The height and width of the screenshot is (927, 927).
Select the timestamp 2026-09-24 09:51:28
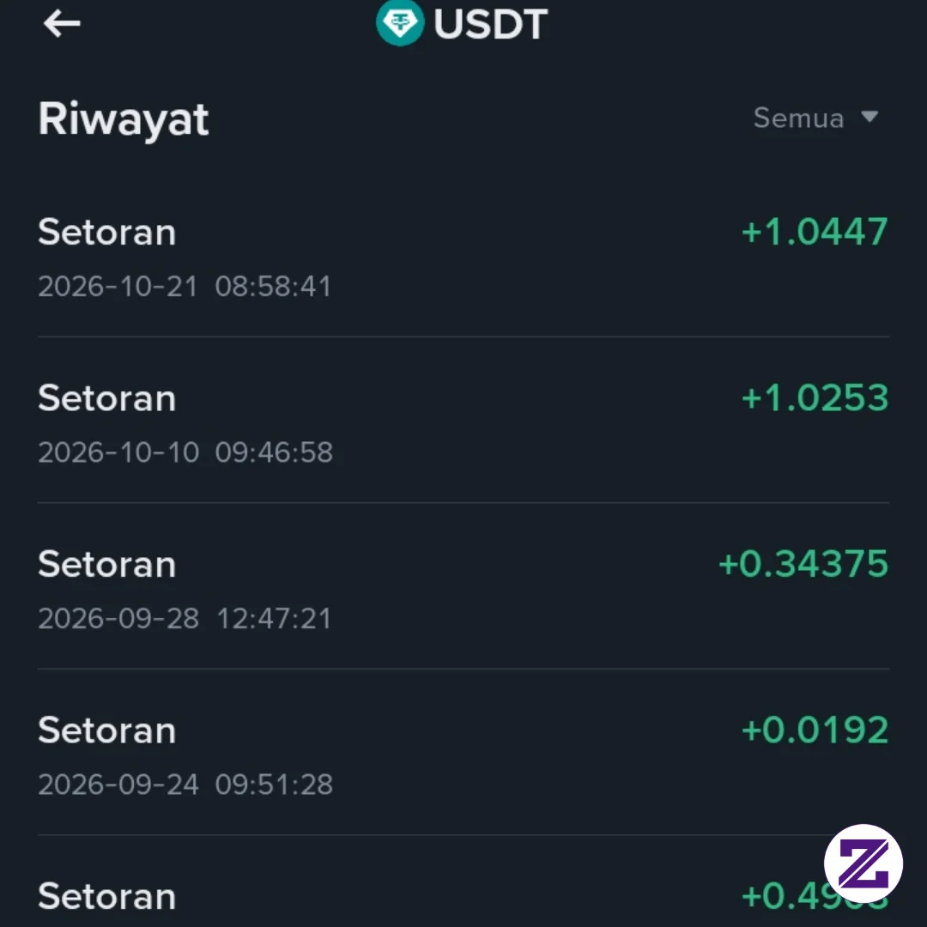click(x=185, y=785)
